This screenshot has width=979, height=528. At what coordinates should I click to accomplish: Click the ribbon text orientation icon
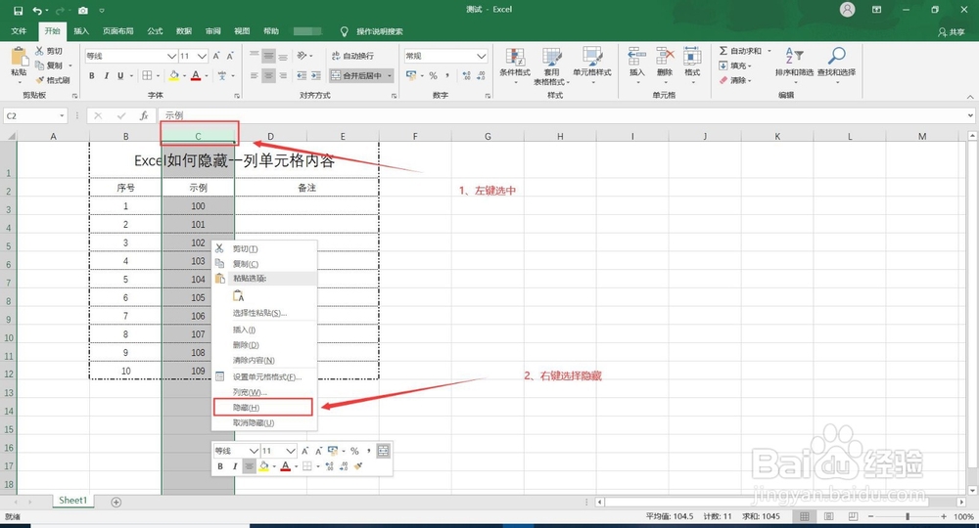303,56
